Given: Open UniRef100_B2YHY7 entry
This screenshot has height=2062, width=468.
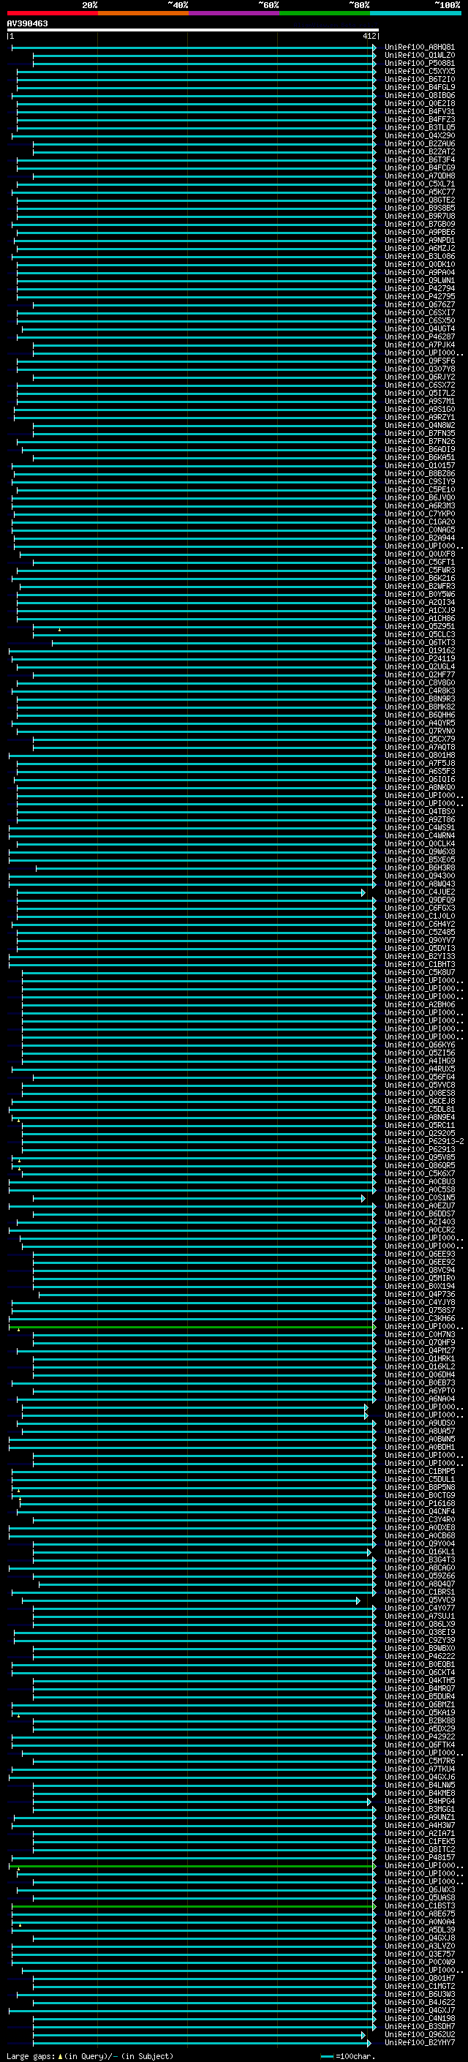Looking at the screenshot, I should pos(419,2042).
